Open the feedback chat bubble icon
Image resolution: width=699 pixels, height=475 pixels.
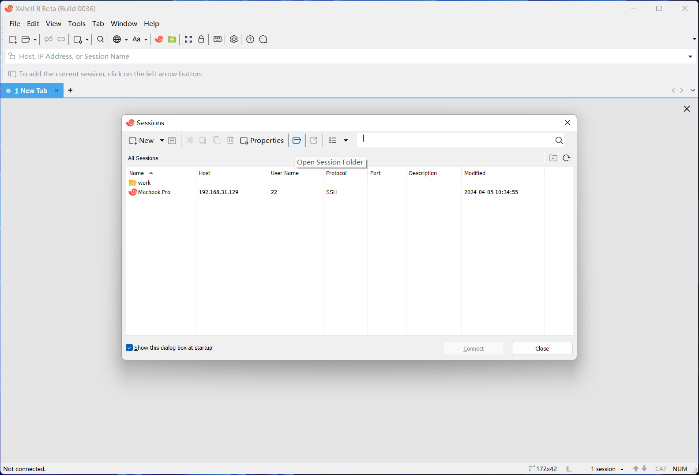(263, 39)
